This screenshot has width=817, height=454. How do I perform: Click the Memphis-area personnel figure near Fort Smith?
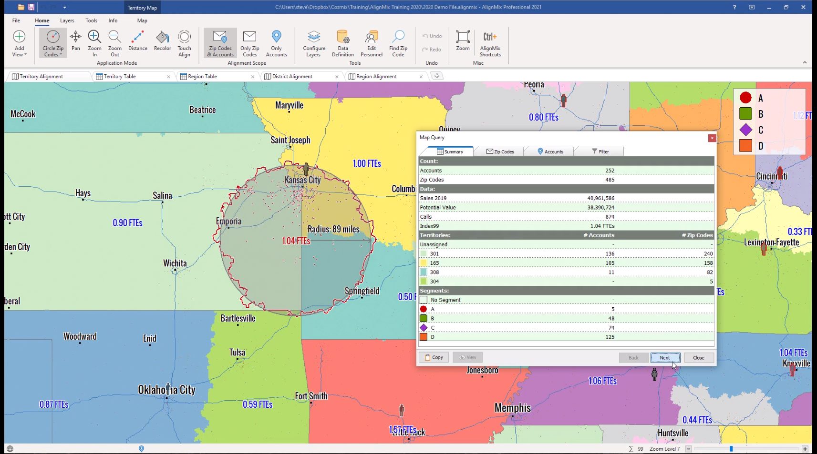[402, 410]
